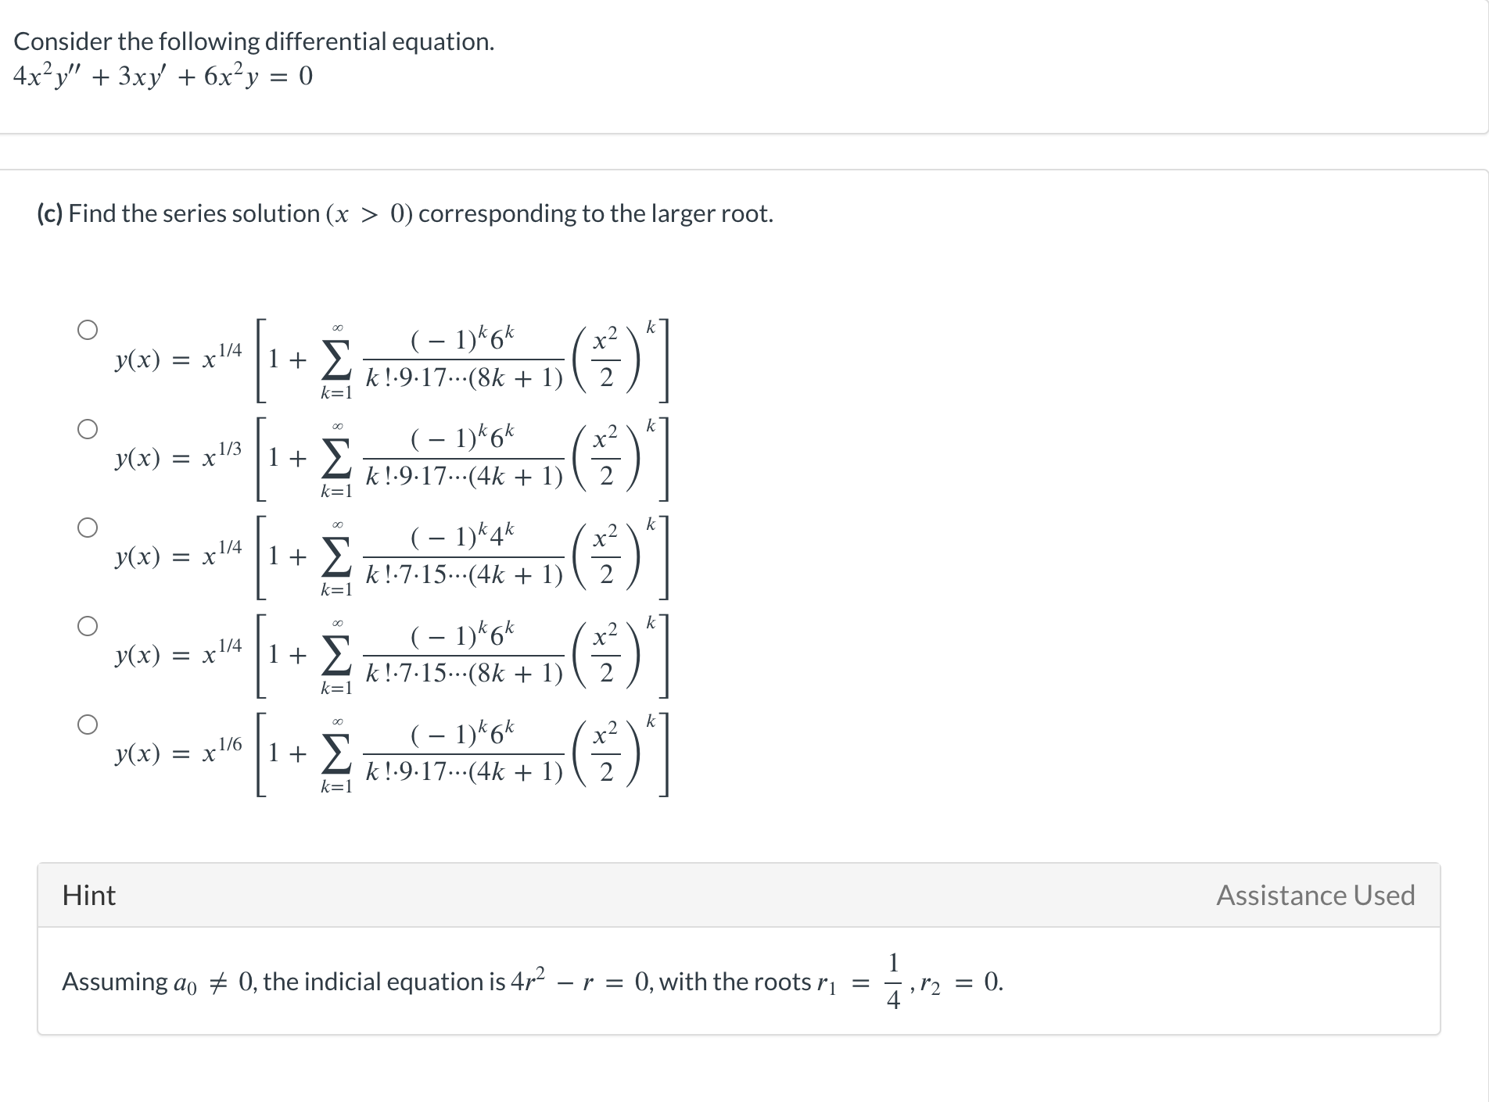
Task: Select the first answer option with x^(1/4)
Action: [x=88, y=328]
